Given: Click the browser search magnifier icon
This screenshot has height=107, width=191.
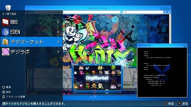Looking at the screenshot, I should (167, 12).
